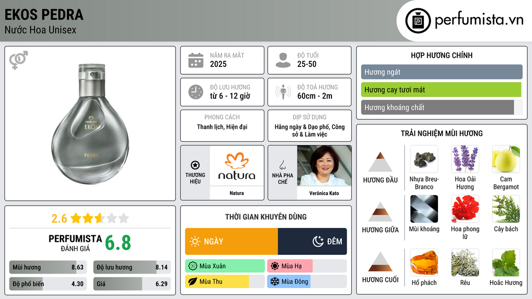Click the nose icon above Nhà pha chế
The image size is (532, 299).
282,165
